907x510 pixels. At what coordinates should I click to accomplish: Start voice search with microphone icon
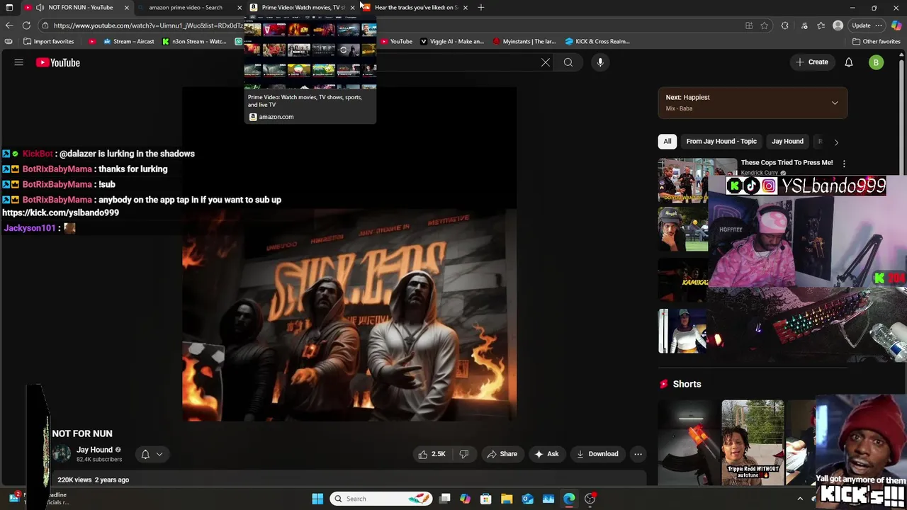click(x=600, y=62)
